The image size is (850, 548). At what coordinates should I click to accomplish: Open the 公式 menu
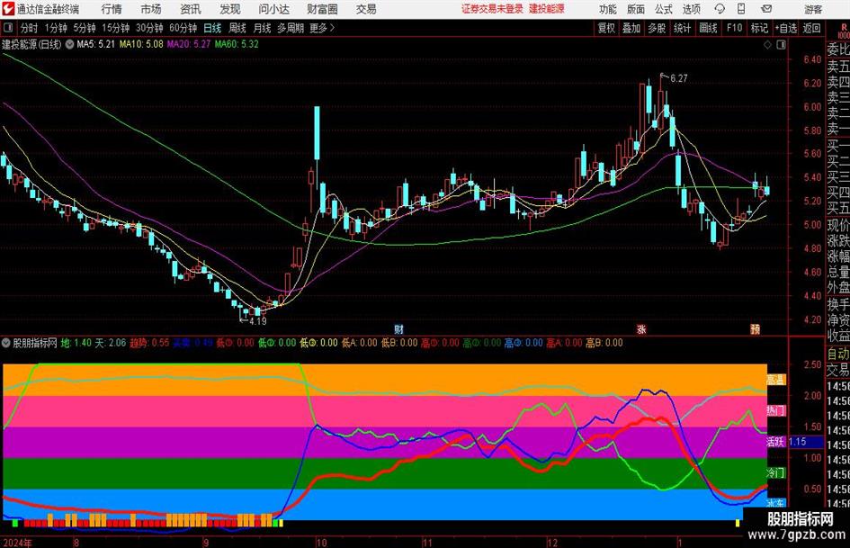pos(664,9)
